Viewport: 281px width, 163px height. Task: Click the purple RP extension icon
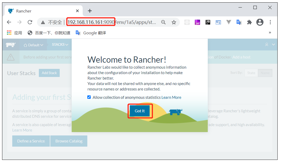click(x=197, y=22)
